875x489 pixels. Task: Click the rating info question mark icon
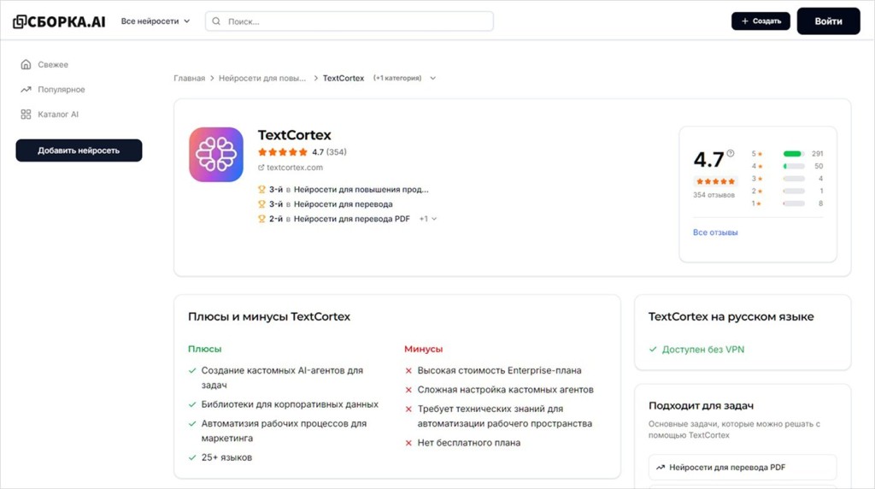coord(731,153)
